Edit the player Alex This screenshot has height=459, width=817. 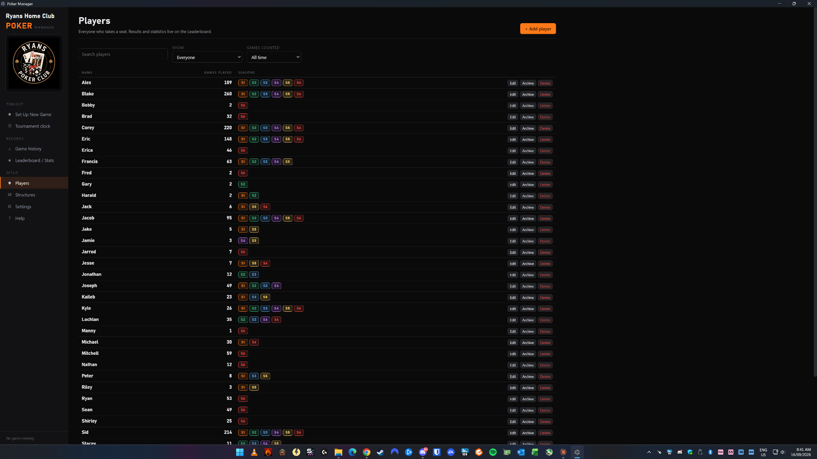click(x=513, y=83)
